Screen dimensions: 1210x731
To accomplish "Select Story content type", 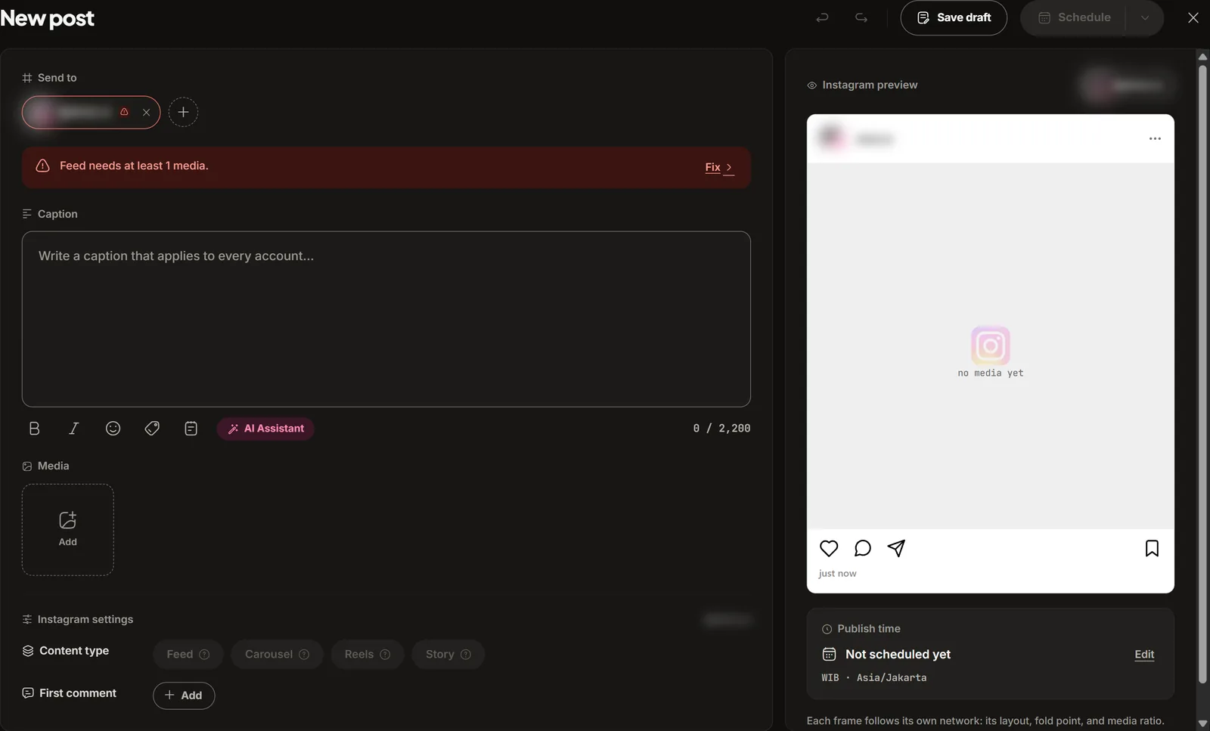I will [x=448, y=655].
